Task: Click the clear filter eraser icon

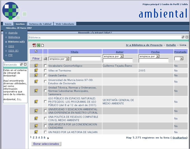Action: [x=45, y=59]
